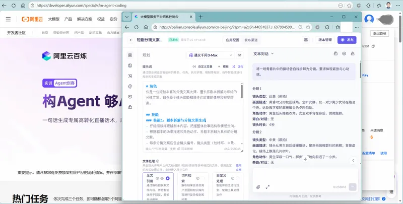Bookmark the Bailian console page with star
The image size is (403, 204).
coord(308,27)
